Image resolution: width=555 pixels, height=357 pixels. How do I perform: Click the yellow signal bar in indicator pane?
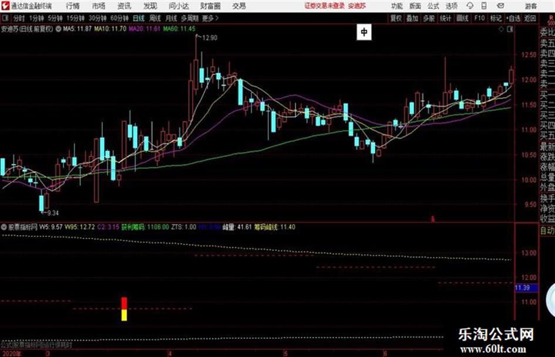125,315
